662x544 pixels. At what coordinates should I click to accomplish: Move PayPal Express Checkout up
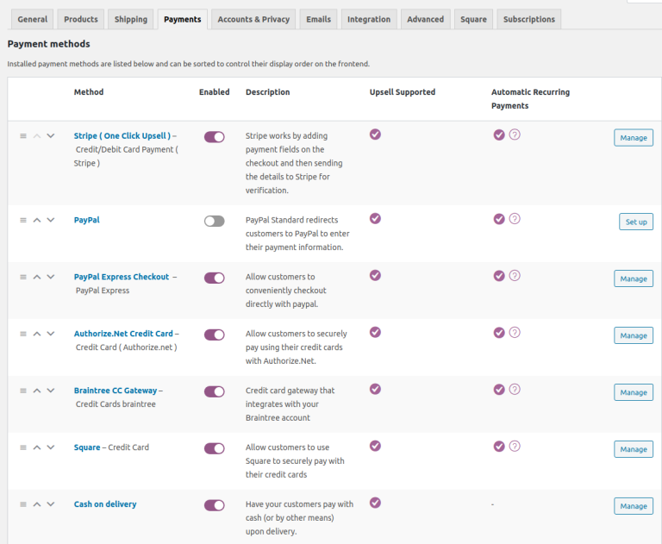tap(37, 277)
